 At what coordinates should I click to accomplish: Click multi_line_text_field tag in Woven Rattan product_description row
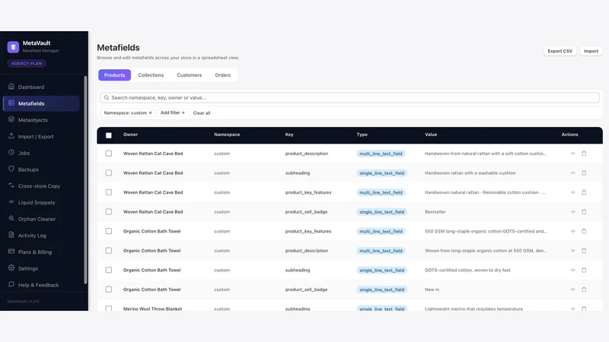click(381, 154)
